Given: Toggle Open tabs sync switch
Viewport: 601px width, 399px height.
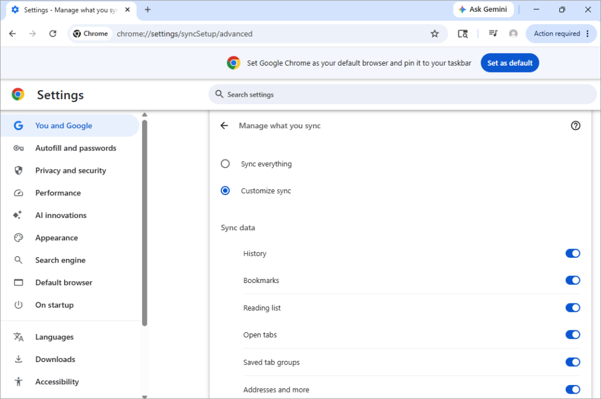Looking at the screenshot, I should coord(573,335).
